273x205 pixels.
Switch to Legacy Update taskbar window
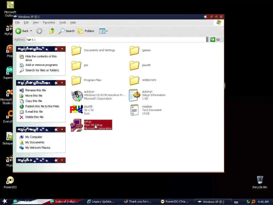[101, 202]
